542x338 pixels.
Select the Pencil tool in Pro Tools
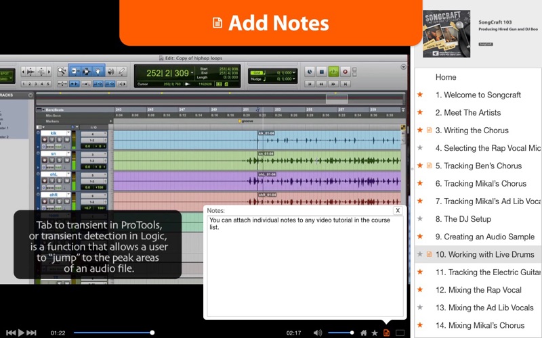point(122,72)
